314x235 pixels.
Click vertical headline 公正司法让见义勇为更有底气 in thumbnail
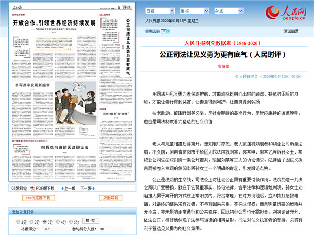[128, 47]
